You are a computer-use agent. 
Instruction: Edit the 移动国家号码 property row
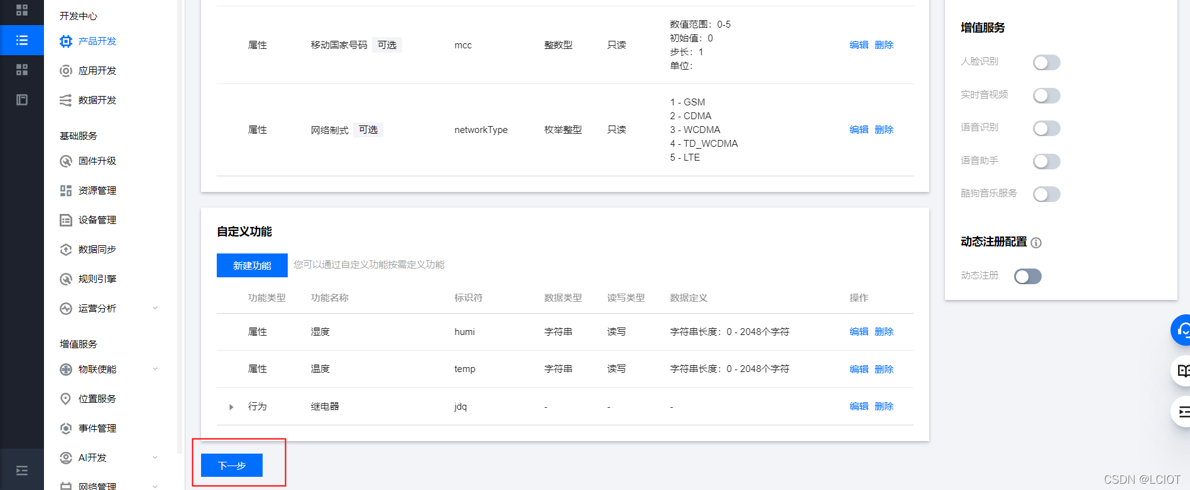coord(859,45)
